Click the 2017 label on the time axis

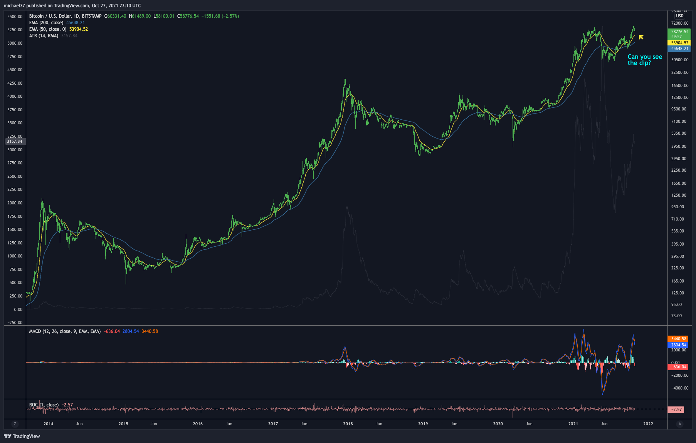273,424
